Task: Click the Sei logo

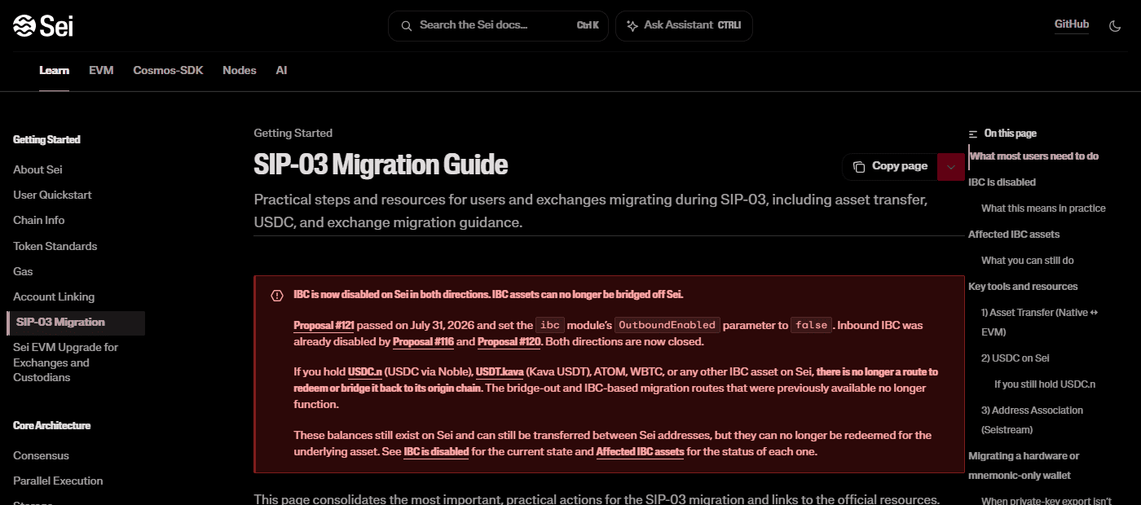Action: [43, 26]
